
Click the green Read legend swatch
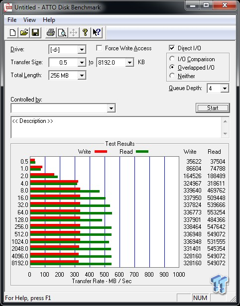point(142,151)
